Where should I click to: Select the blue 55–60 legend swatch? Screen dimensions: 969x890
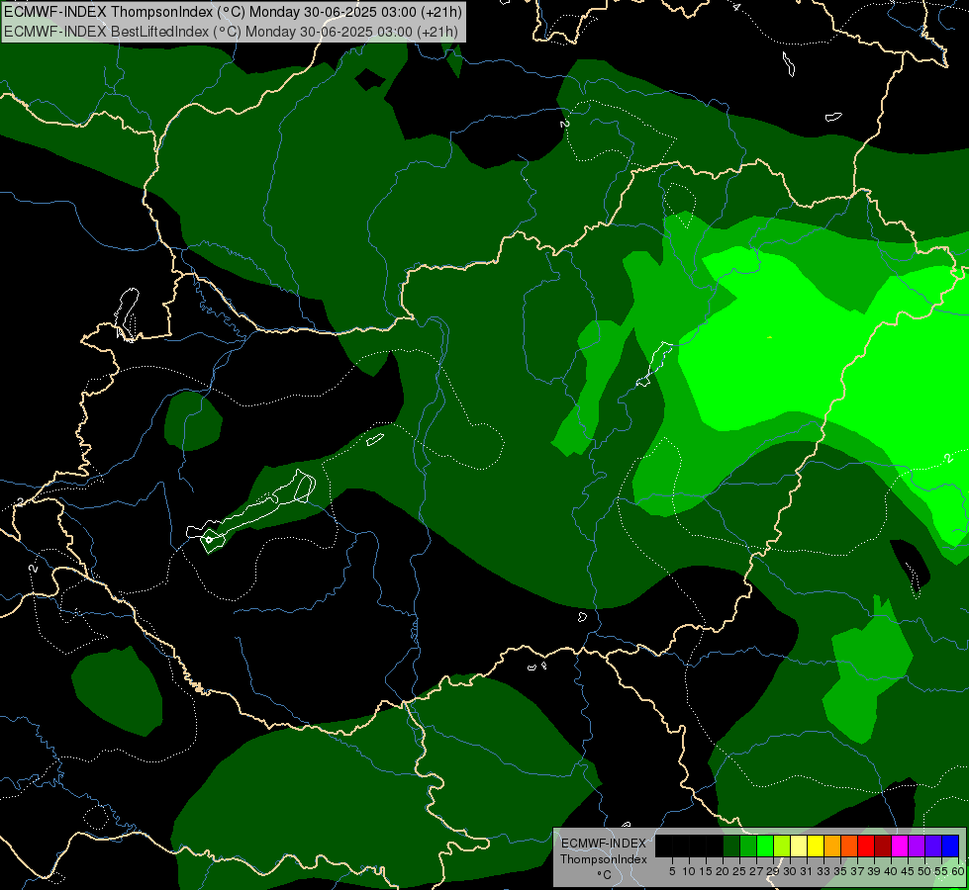950,846
